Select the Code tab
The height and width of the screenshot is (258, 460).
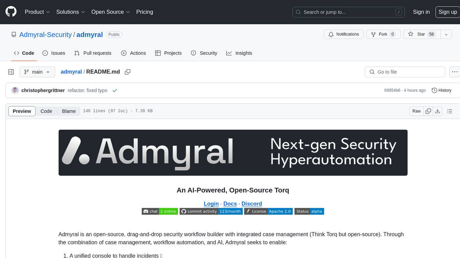pos(24,53)
